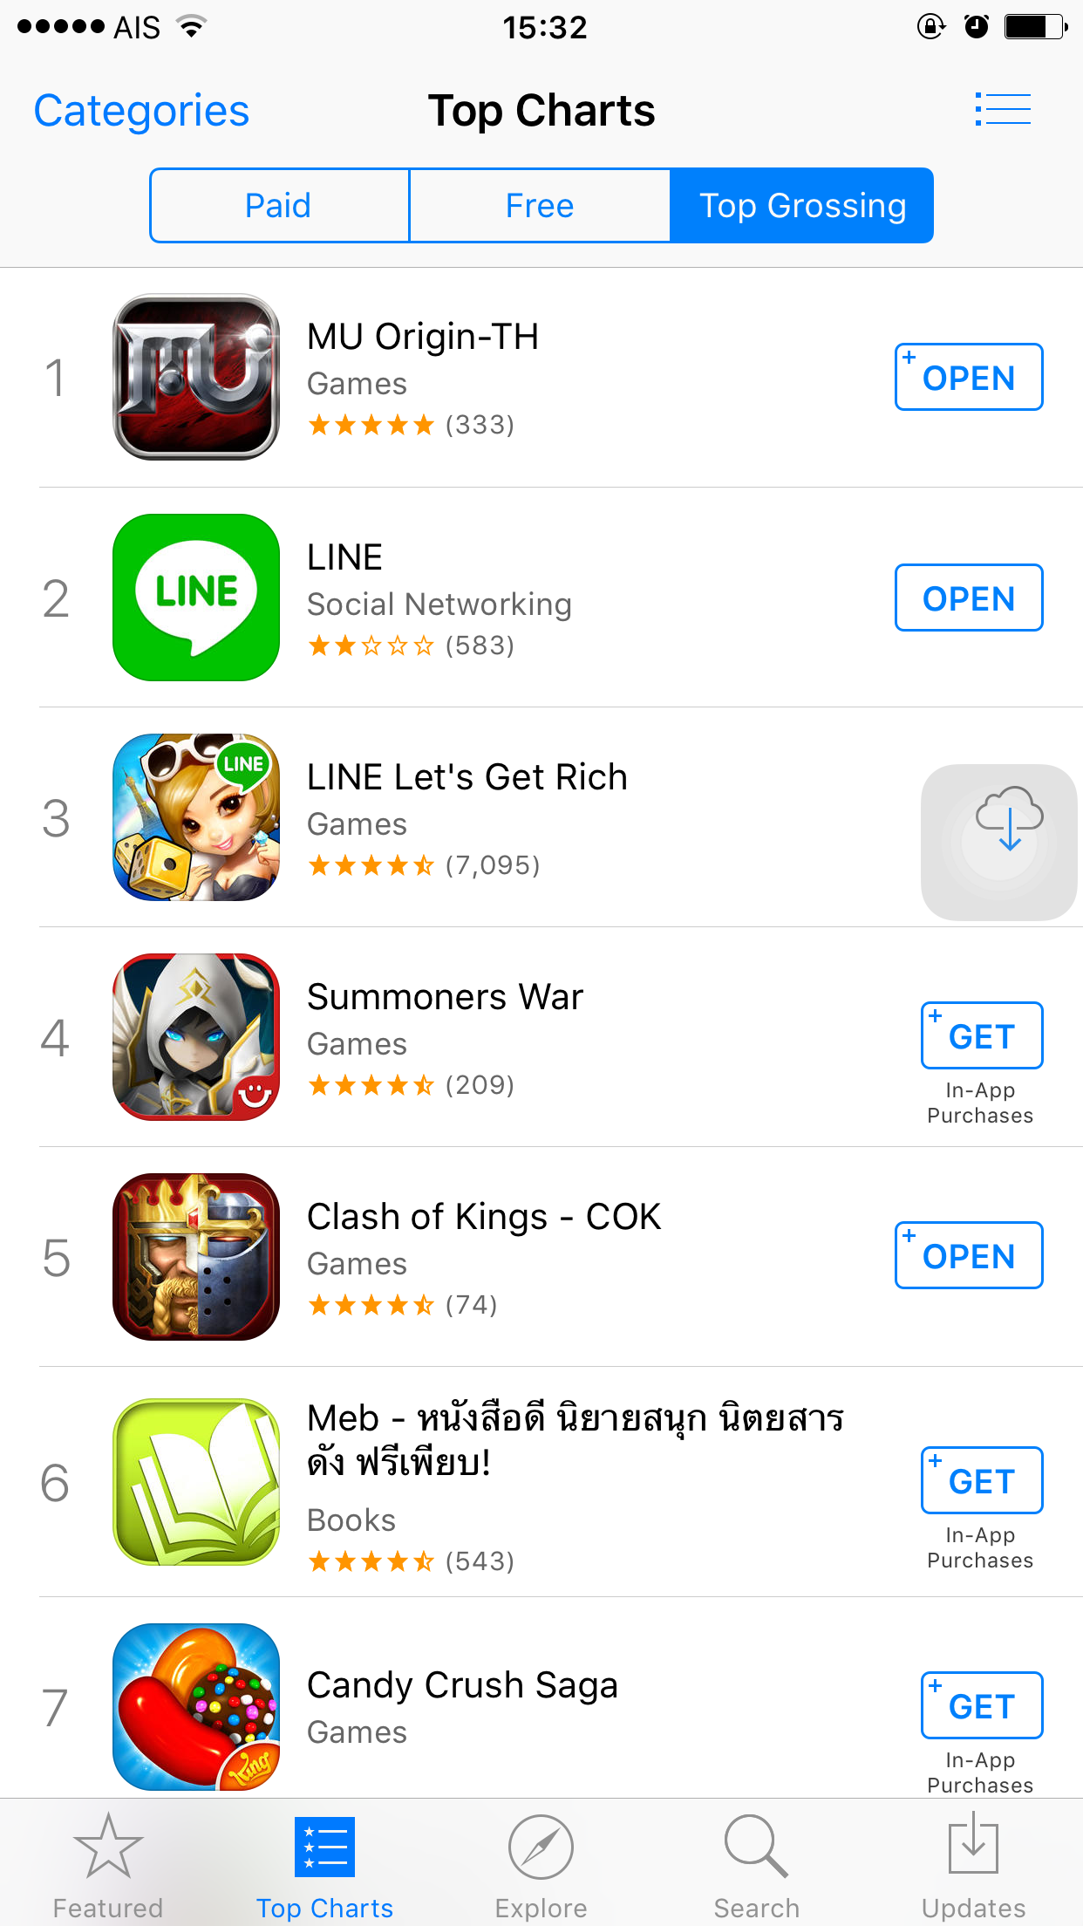This screenshot has width=1083, height=1926.
Task: Tap GET button for Summoners War
Action: click(982, 1035)
